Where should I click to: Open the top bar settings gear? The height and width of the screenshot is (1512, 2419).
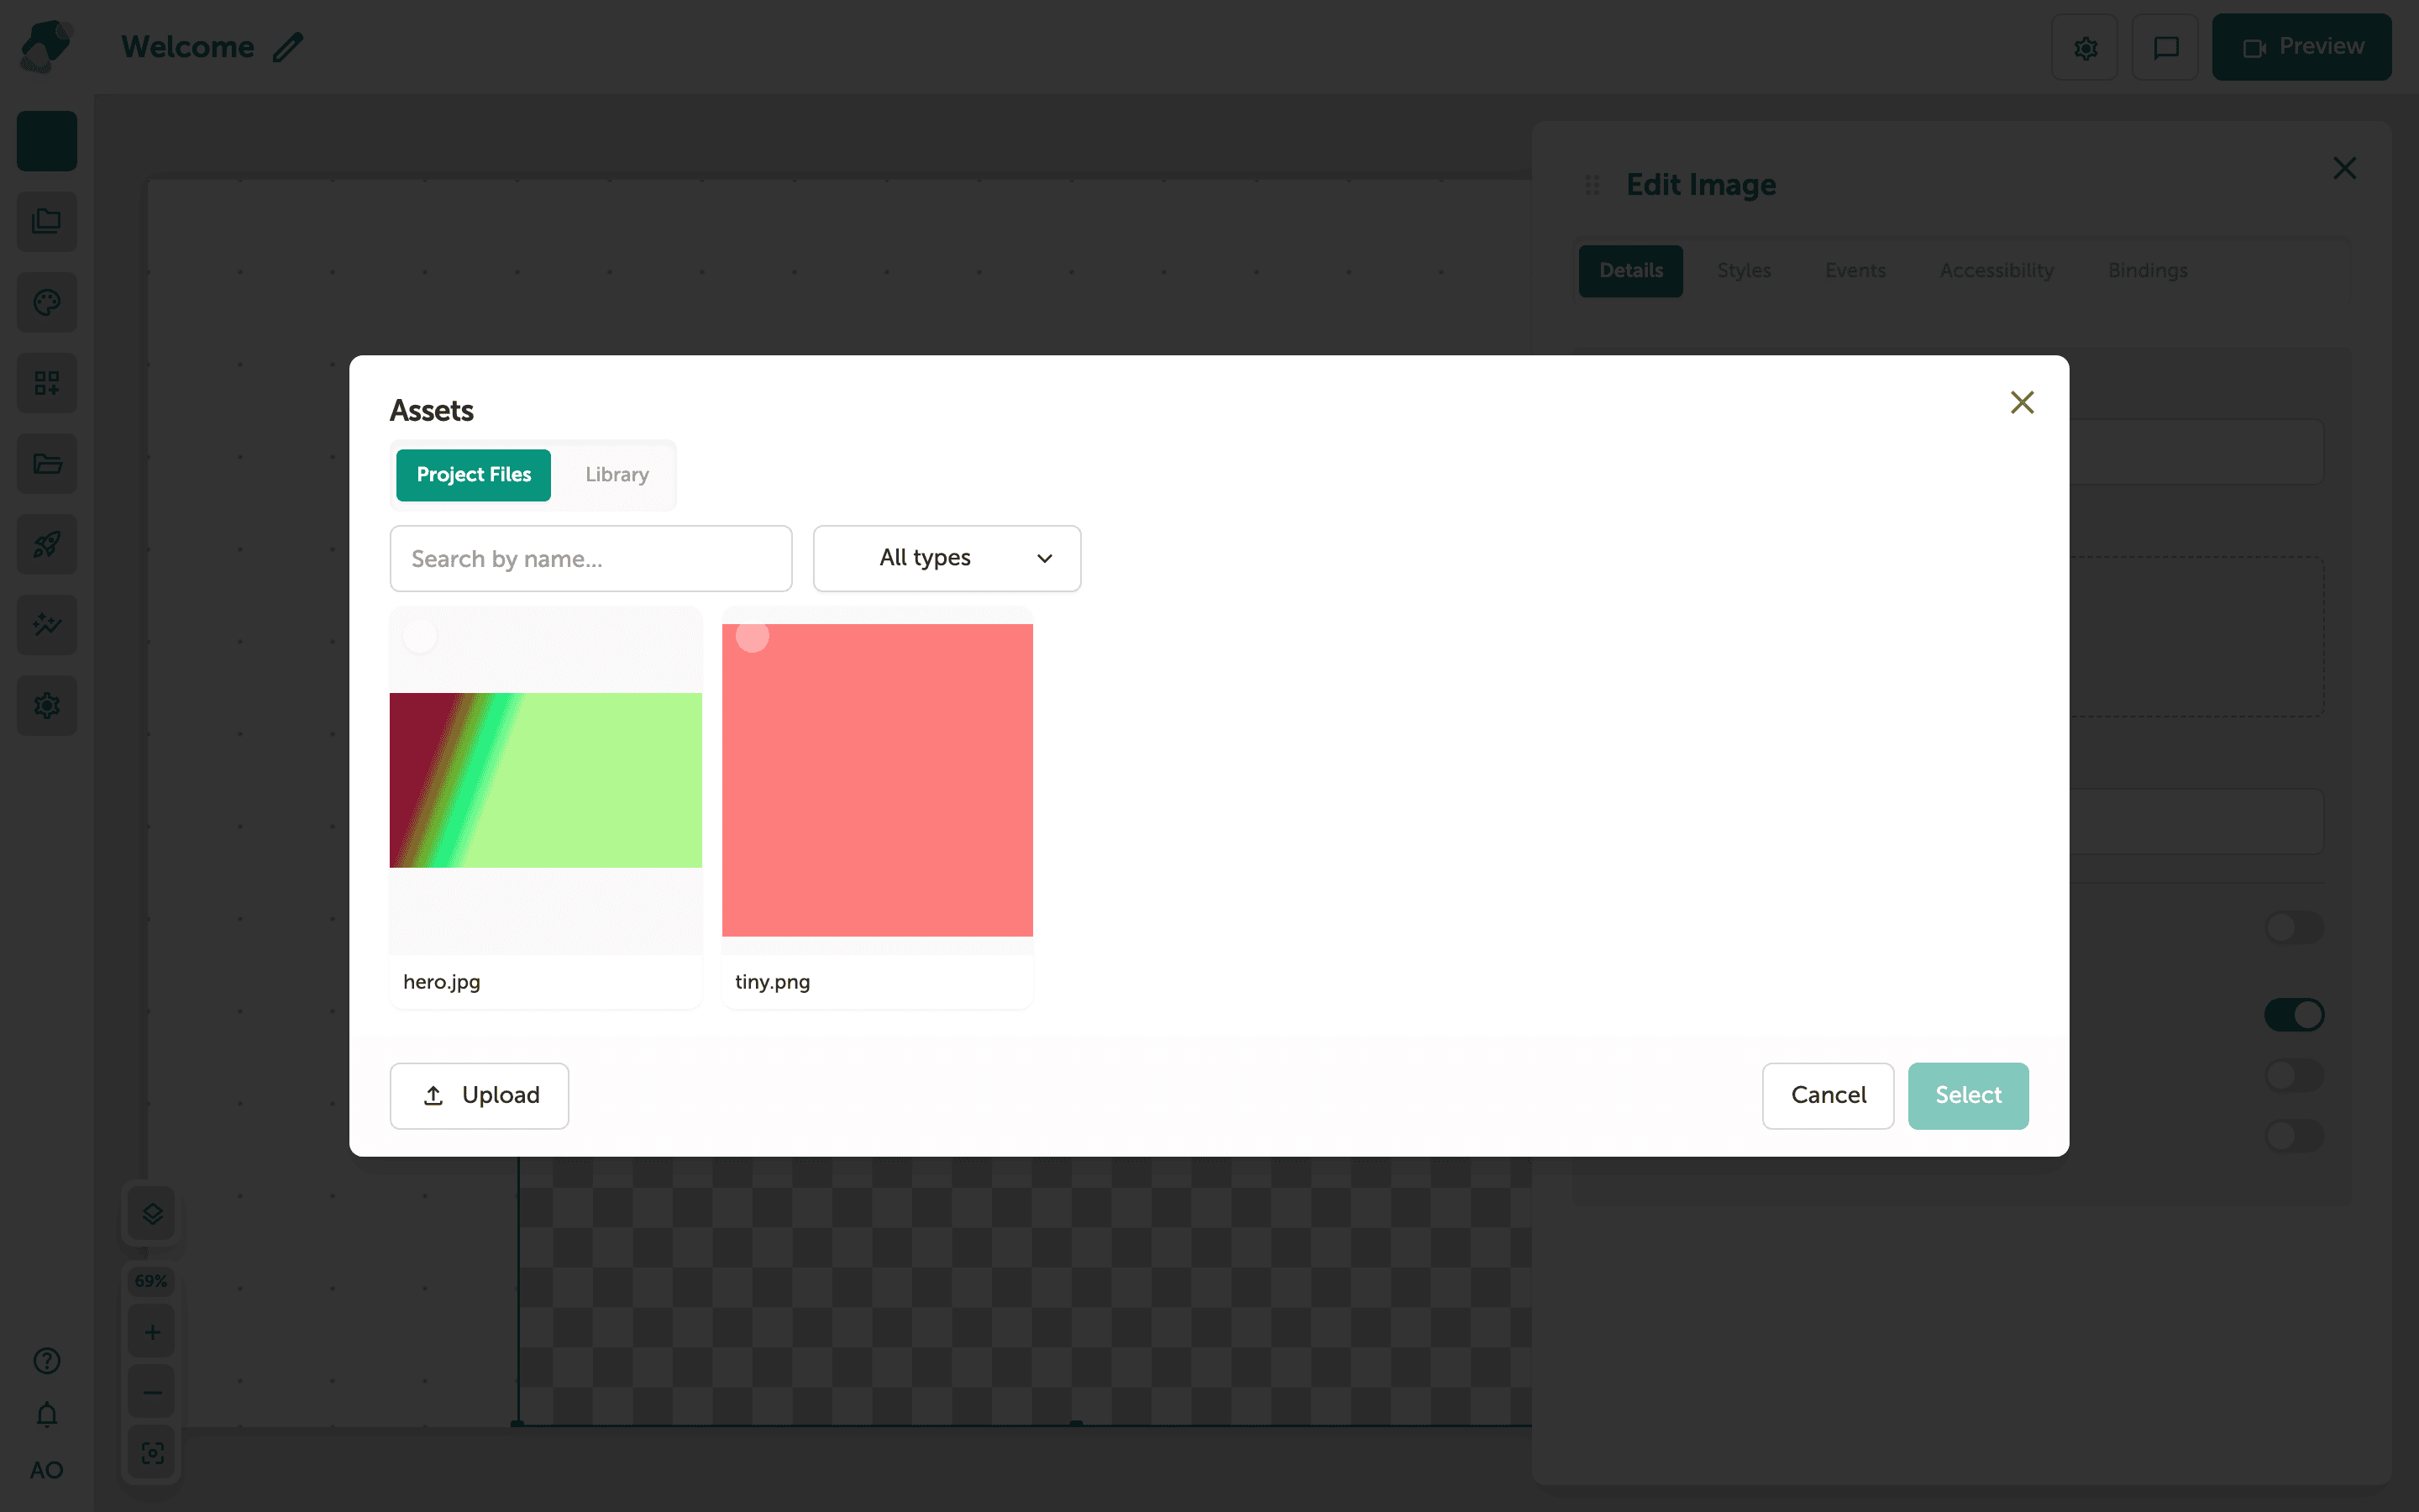pos(2086,47)
